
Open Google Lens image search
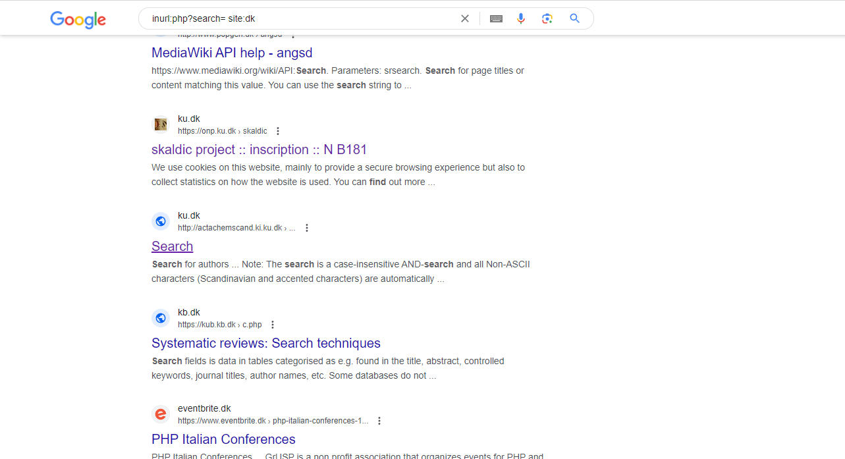point(547,18)
